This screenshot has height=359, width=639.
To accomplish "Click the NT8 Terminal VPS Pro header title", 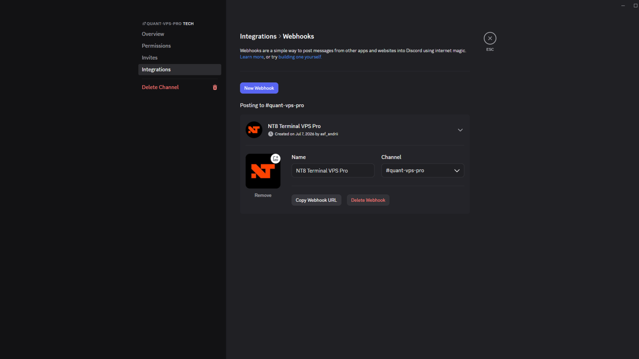I will pyautogui.click(x=294, y=126).
